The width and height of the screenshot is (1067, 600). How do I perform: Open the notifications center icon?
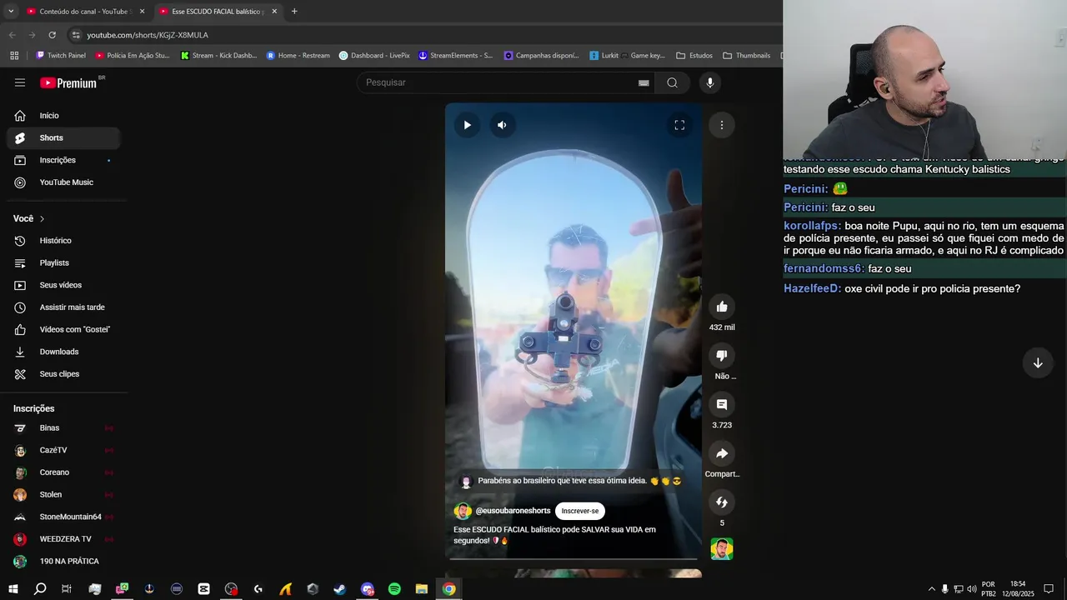pyautogui.click(x=1049, y=589)
